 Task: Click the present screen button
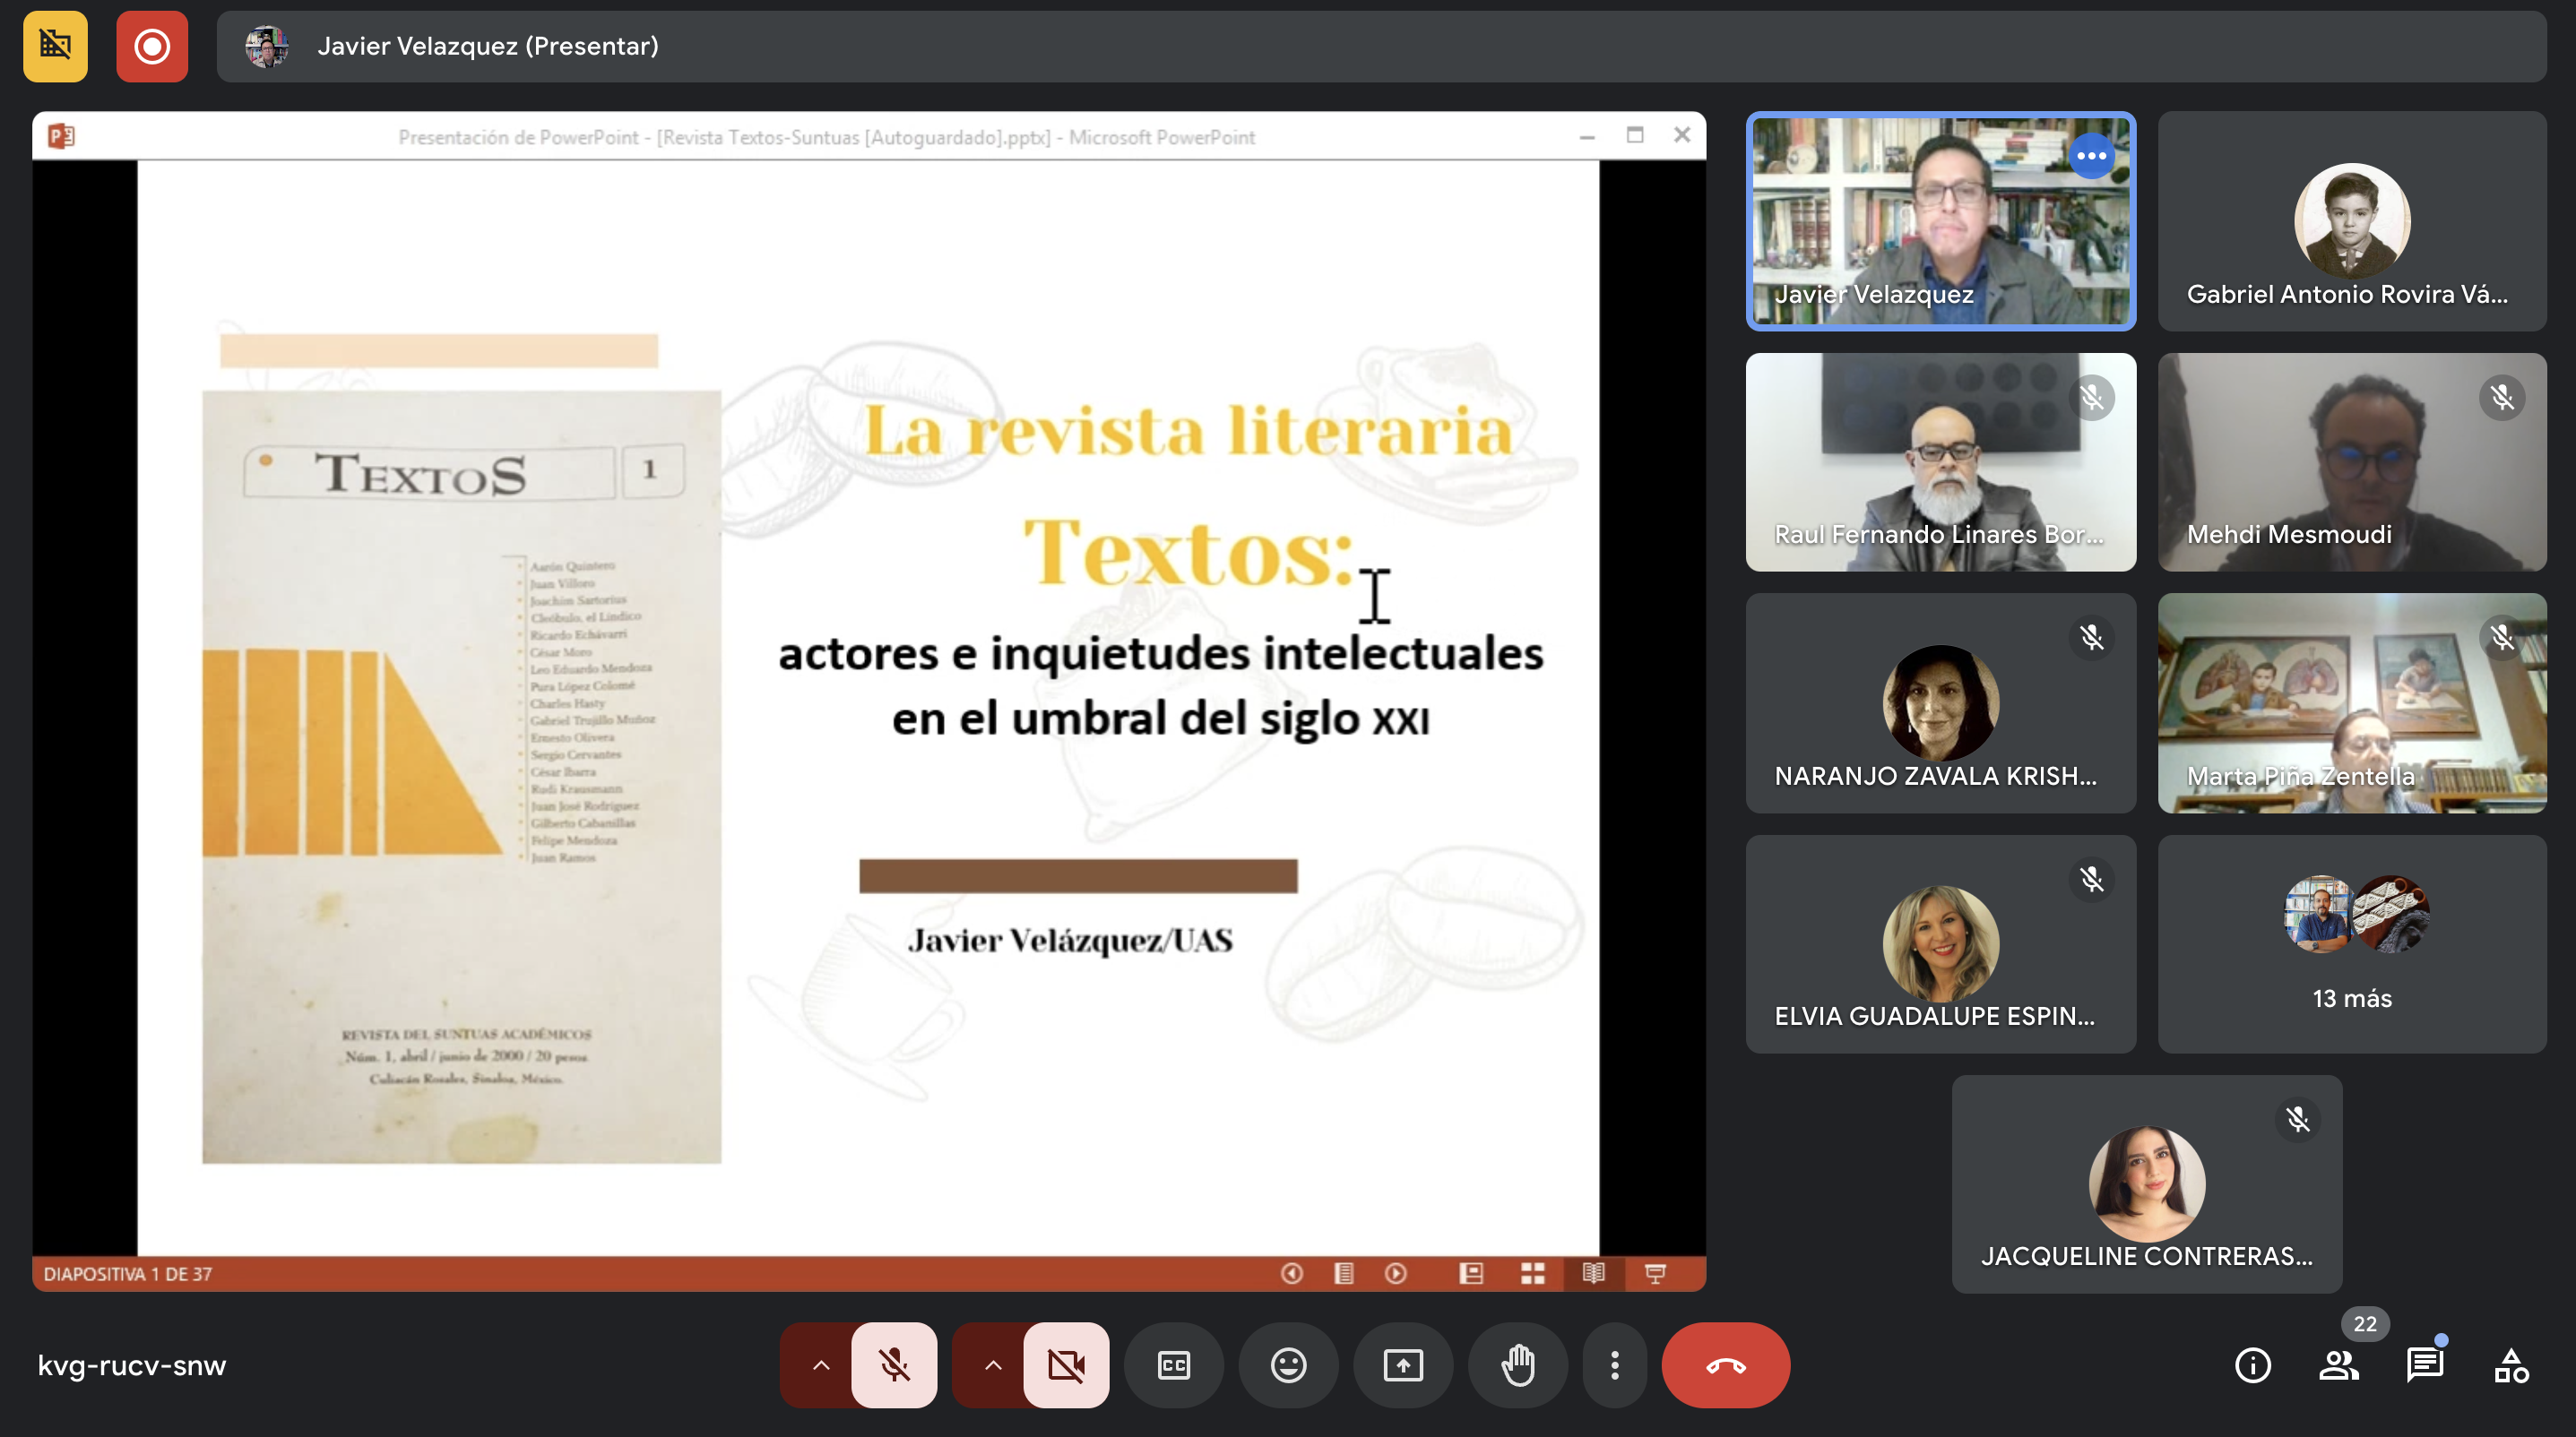coord(1403,1365)
